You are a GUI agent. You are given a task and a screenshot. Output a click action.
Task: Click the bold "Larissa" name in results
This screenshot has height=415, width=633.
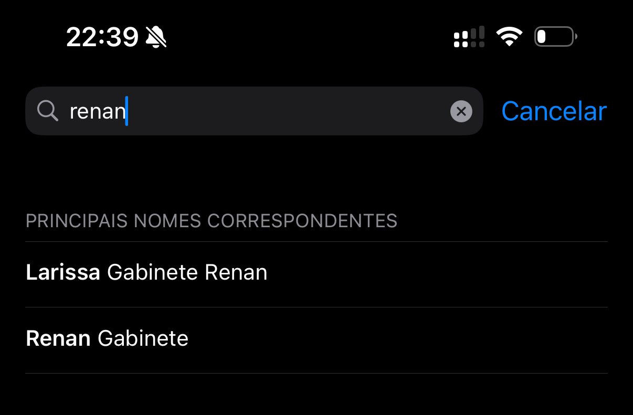(x=62, y=273)
